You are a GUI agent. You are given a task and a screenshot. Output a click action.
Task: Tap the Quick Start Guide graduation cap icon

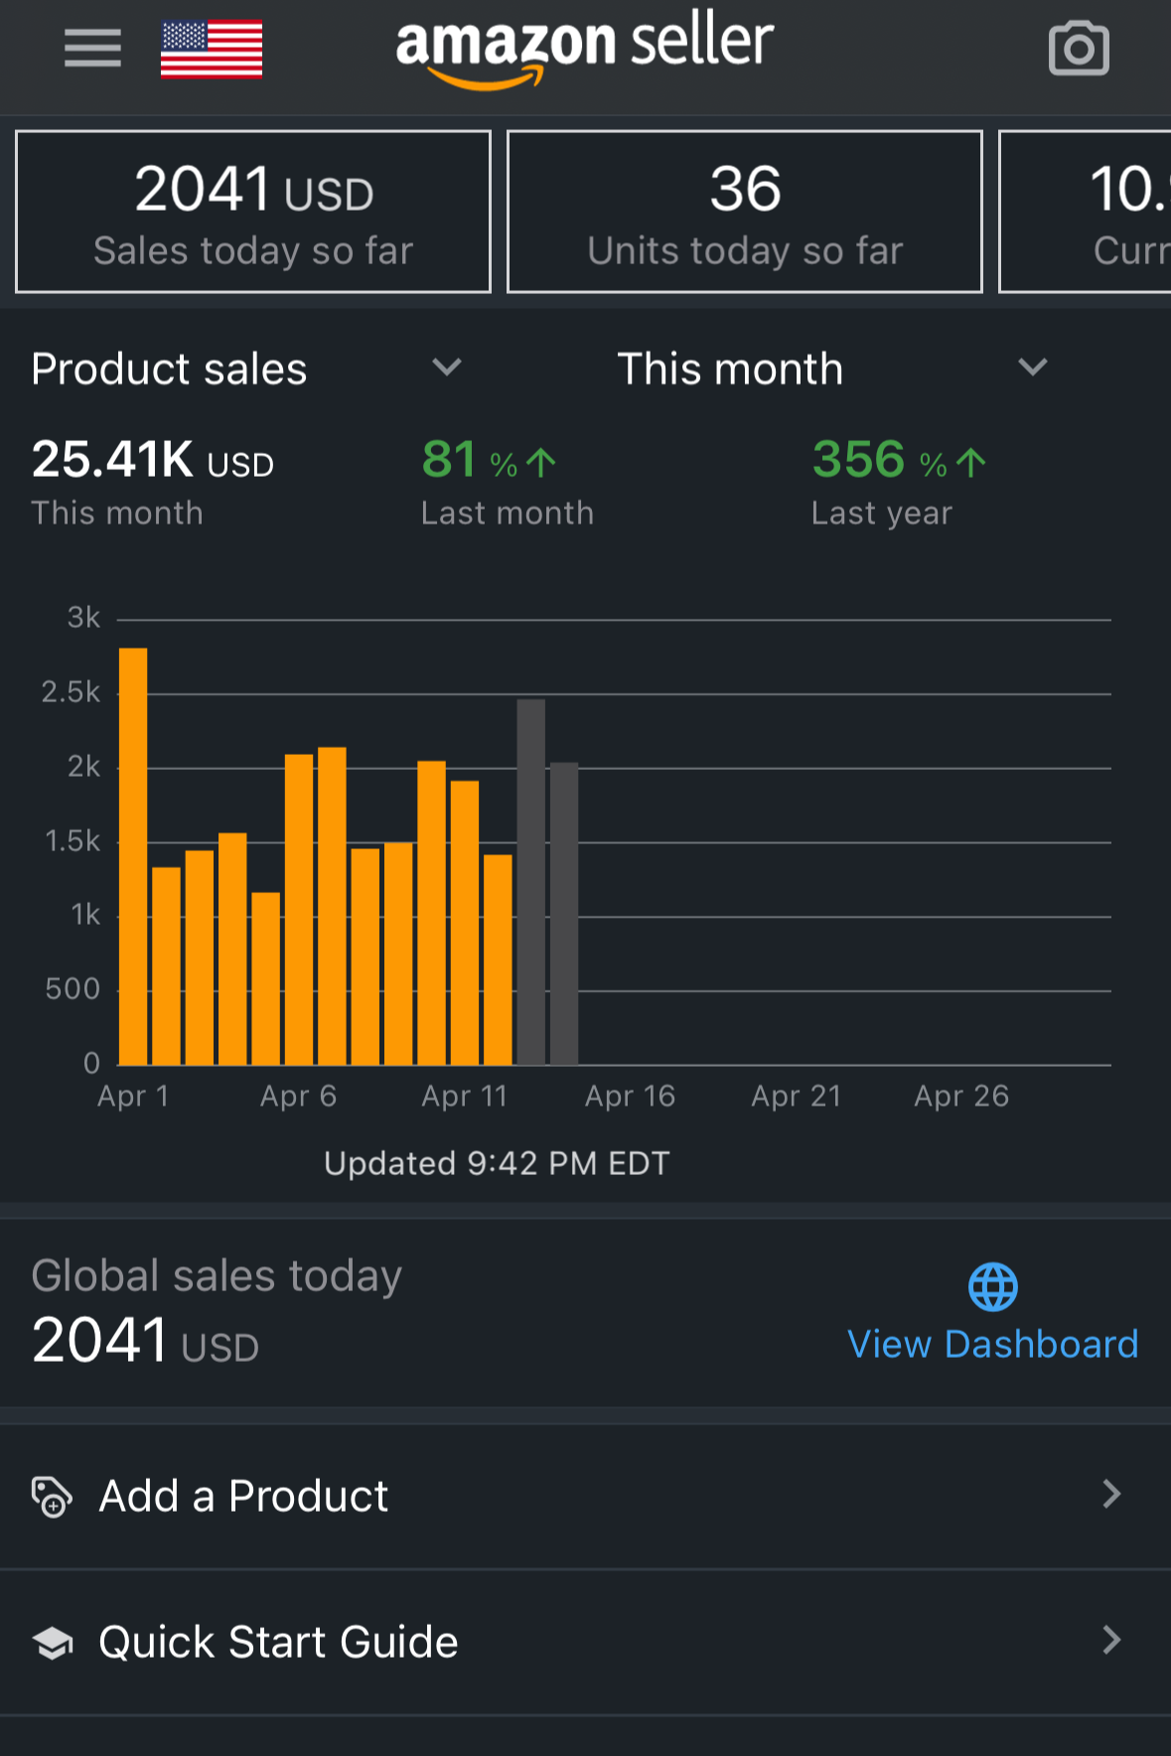tap(53, 1643)
